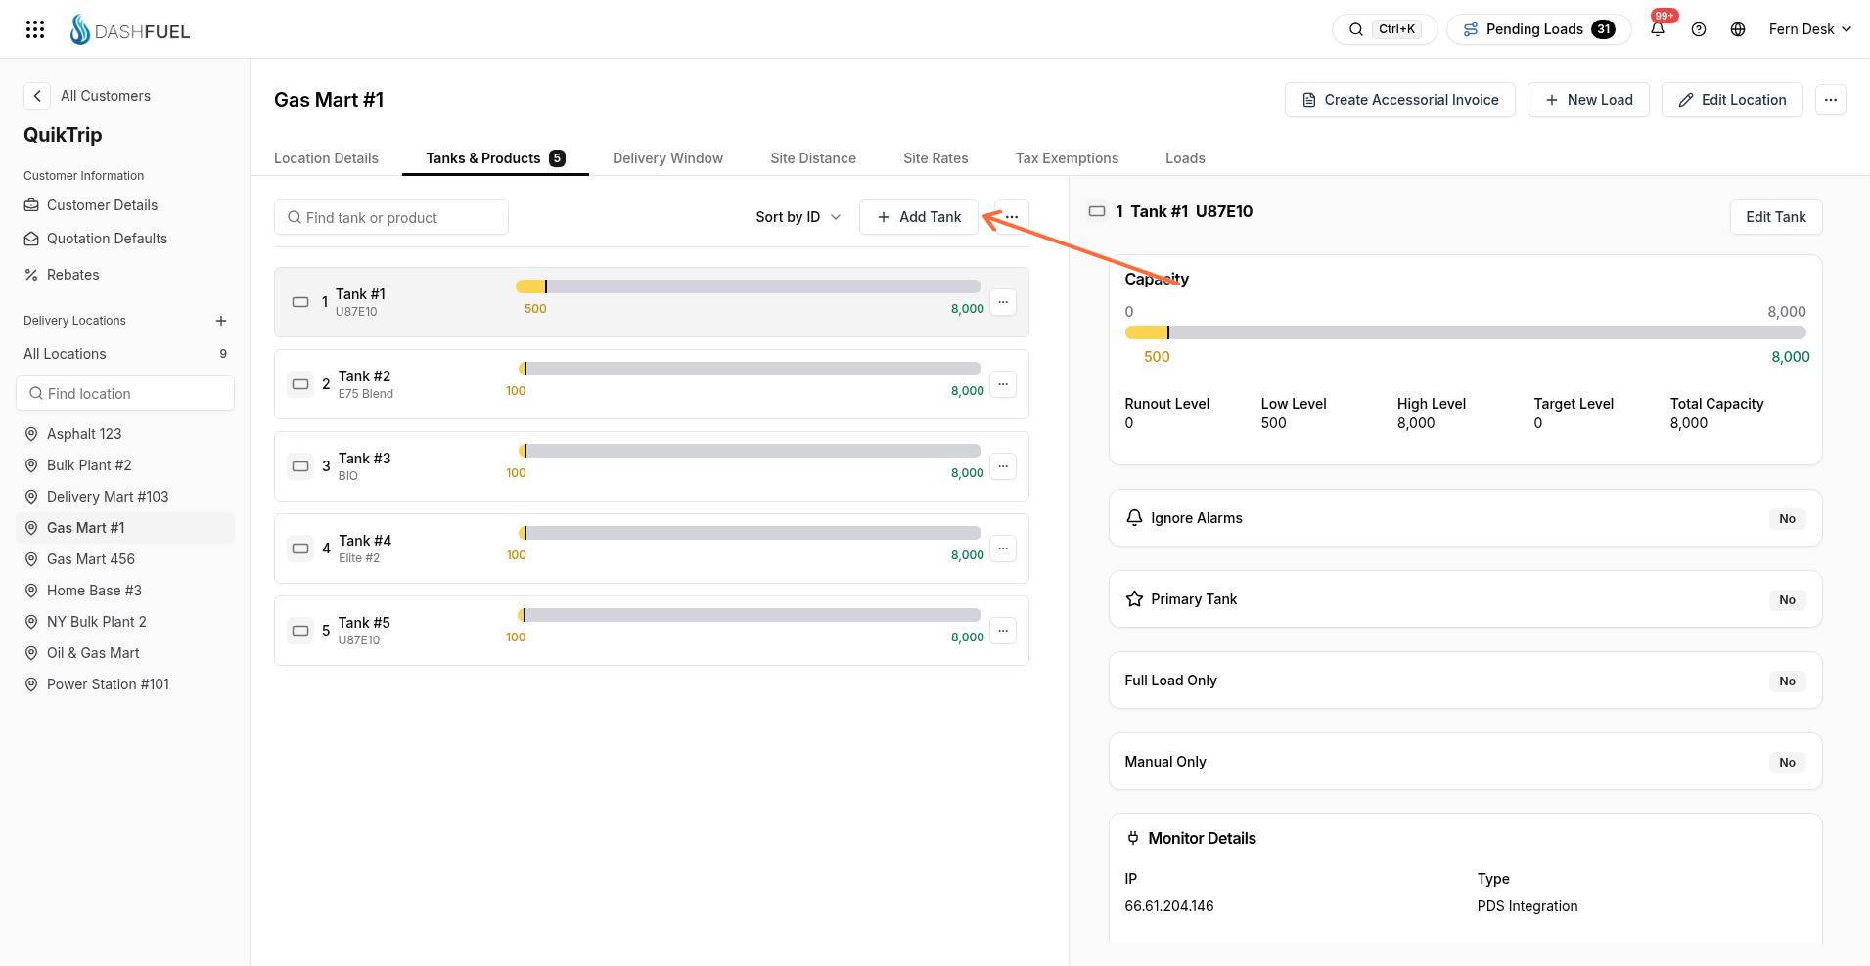Open the apps grid menu icon
1870x966 pixels.
35,29
